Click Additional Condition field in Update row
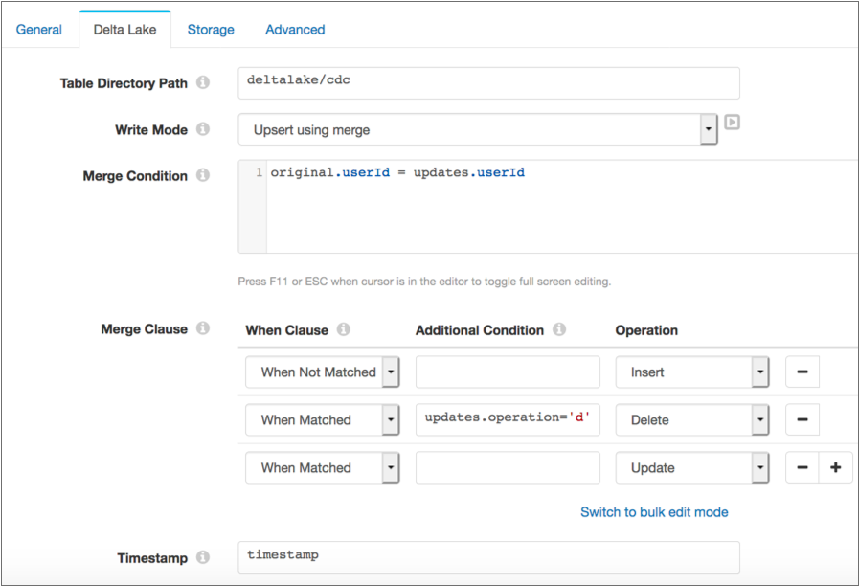Image resolution: width=859 pixels, height=586 pixels. 508,467
